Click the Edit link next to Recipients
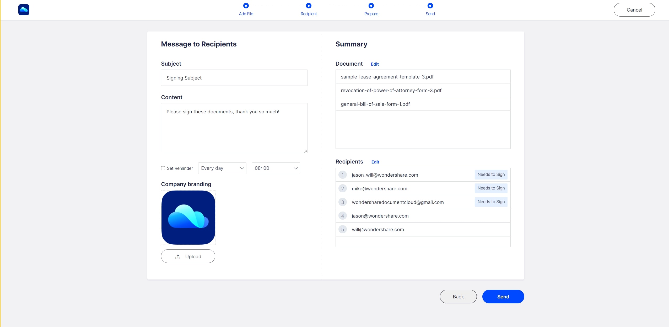 point(375,162)
